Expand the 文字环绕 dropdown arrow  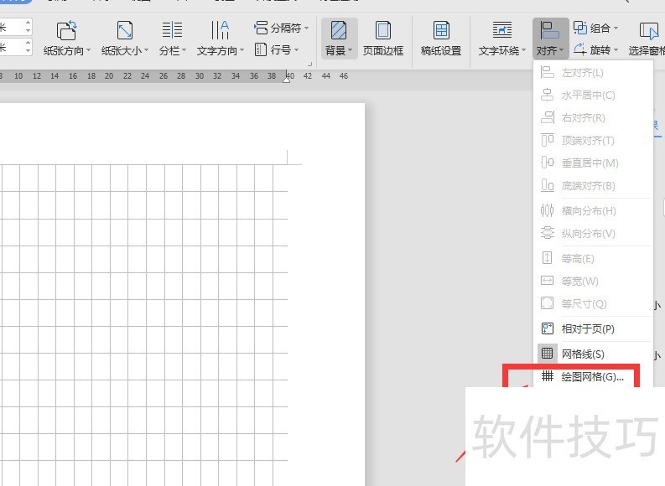pyautogui.click(x=524, y=50)
